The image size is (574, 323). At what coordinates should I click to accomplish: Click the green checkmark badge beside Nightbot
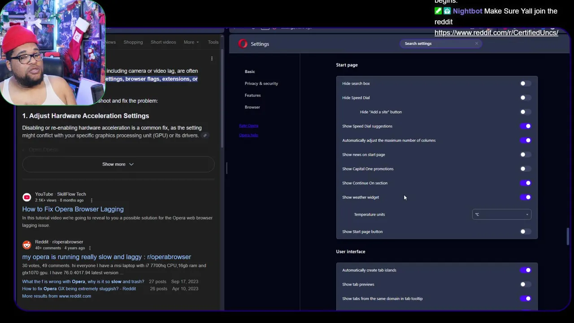coord(438,11)
